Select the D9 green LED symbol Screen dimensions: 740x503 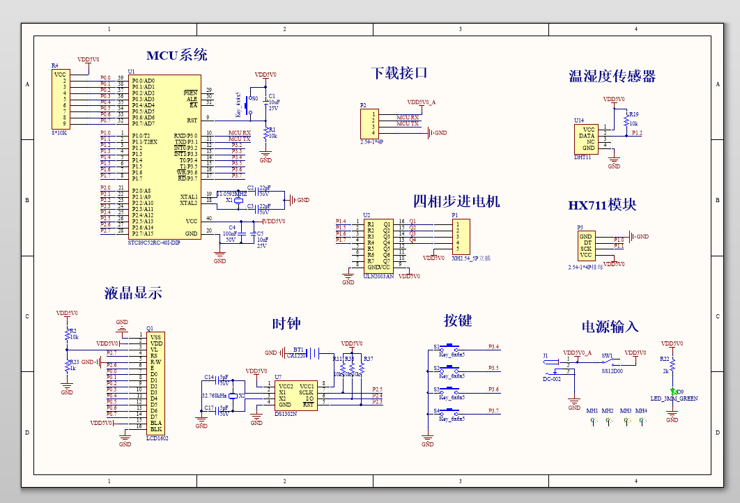click(x=674, y=392)
